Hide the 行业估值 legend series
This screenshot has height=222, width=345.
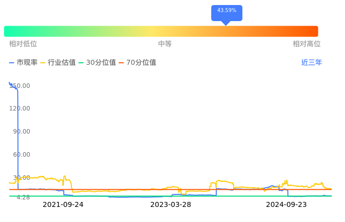58,63
